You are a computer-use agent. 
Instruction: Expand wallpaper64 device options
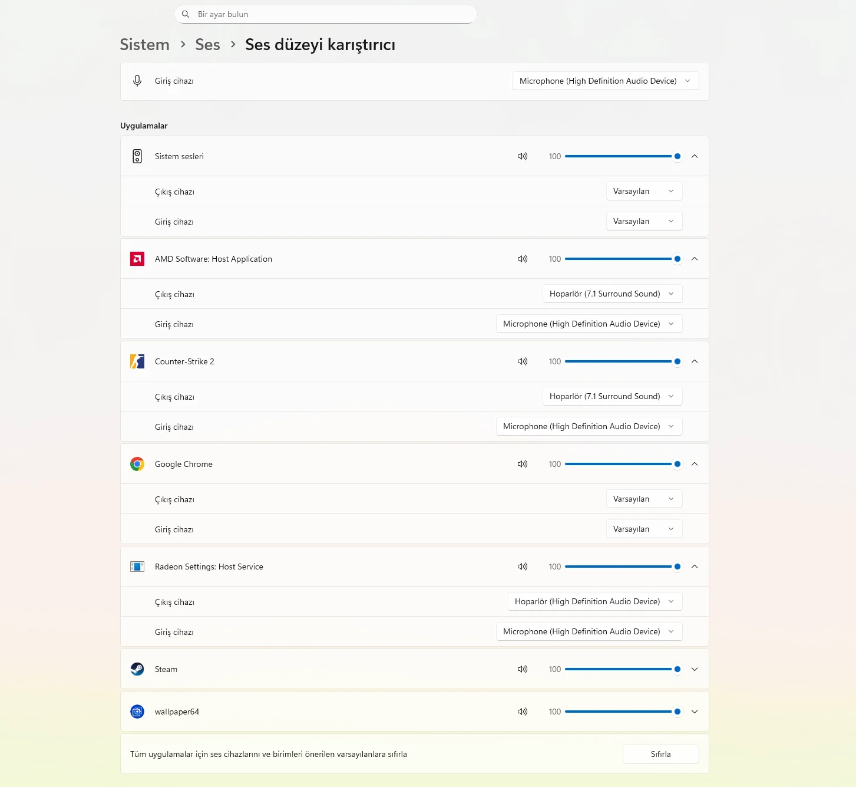pyautogui.click(x=695, y=712)
